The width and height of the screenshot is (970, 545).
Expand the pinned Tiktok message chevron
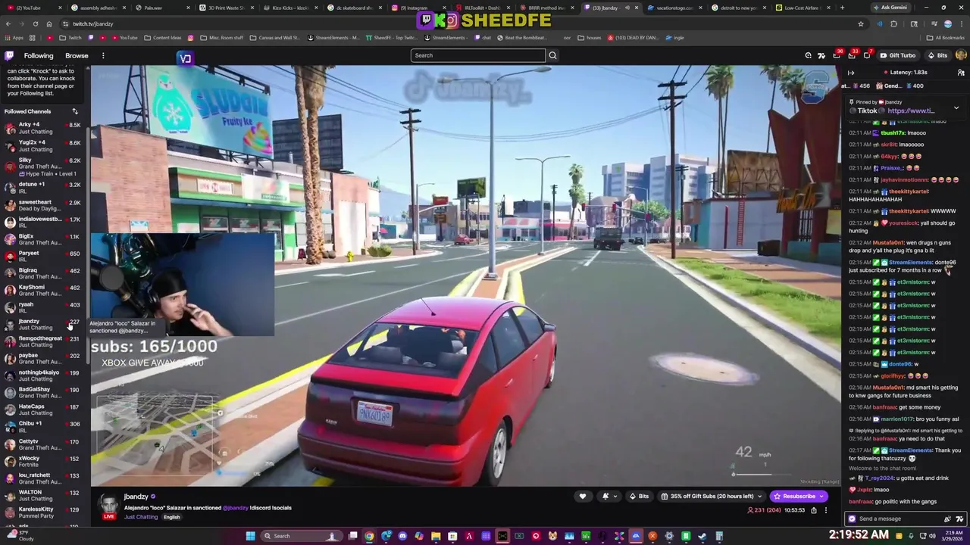956,108
